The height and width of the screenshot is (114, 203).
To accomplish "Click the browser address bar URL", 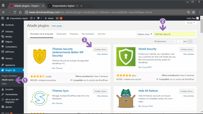I will tap(90, 12).
